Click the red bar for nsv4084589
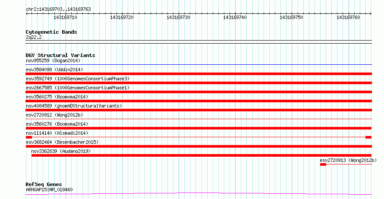Viewport: 384px width, 199px height. 198,110
